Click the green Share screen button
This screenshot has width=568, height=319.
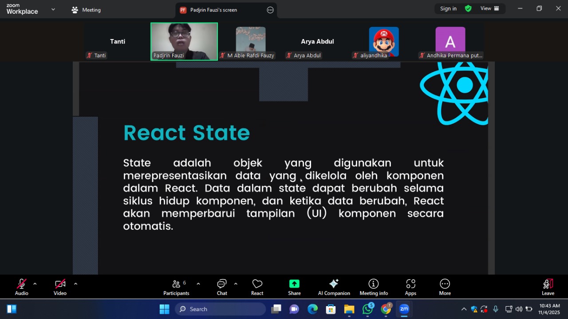(x=294, y=287)
